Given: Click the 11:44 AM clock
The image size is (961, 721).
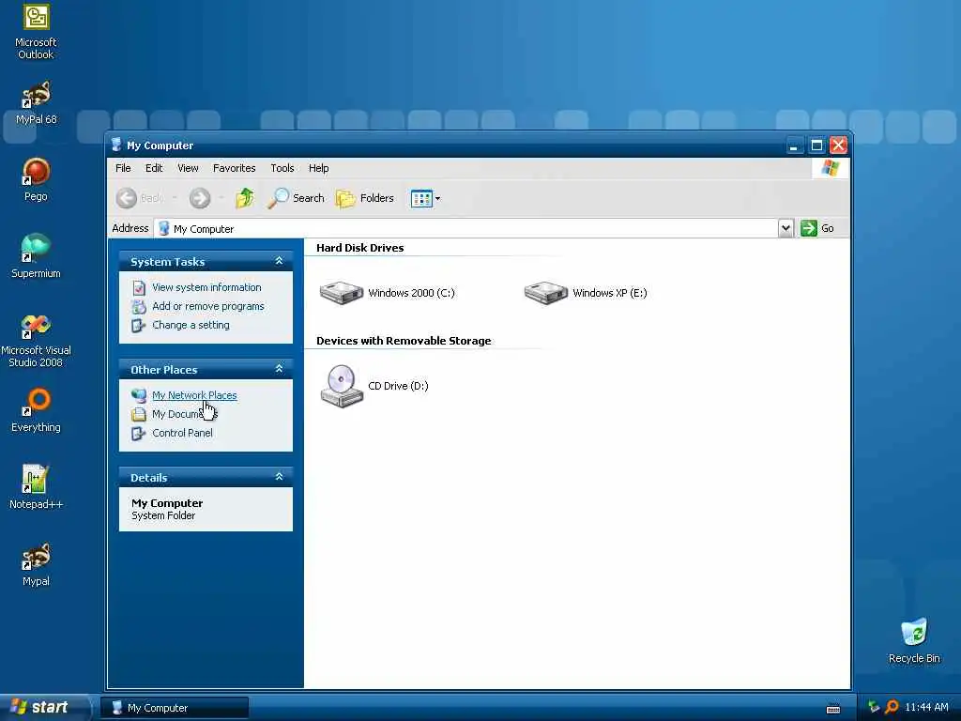Looking at the screenshot, I should pos(926,708).
